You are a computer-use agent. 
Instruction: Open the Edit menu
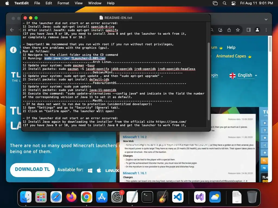point(49,3)
